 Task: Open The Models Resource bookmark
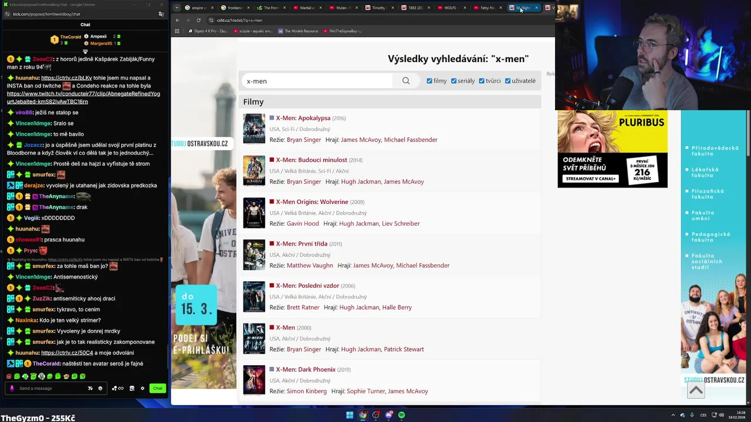coord(298,31)
